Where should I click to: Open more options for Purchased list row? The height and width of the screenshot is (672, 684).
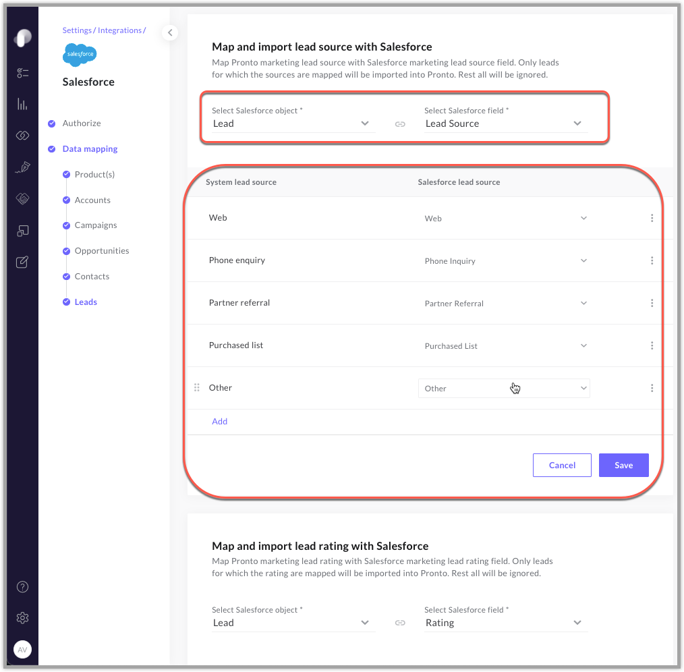pyautogui.click(x=652, y=345)
